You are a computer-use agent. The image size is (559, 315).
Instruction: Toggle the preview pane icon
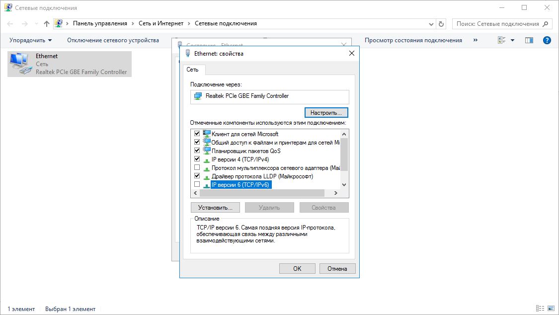[x=529, y=40]
